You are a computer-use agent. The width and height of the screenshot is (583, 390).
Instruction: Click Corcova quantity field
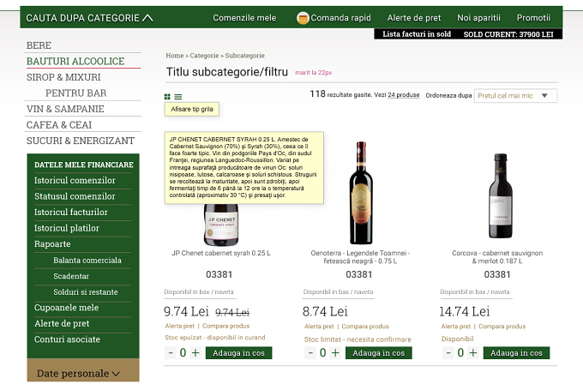click(x=460, y=353)
